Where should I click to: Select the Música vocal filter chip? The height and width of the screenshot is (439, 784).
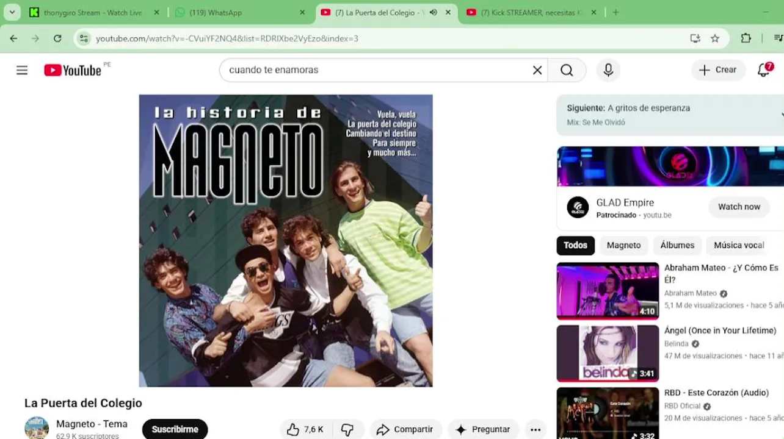pyautogui.click(x=739, y=245)
